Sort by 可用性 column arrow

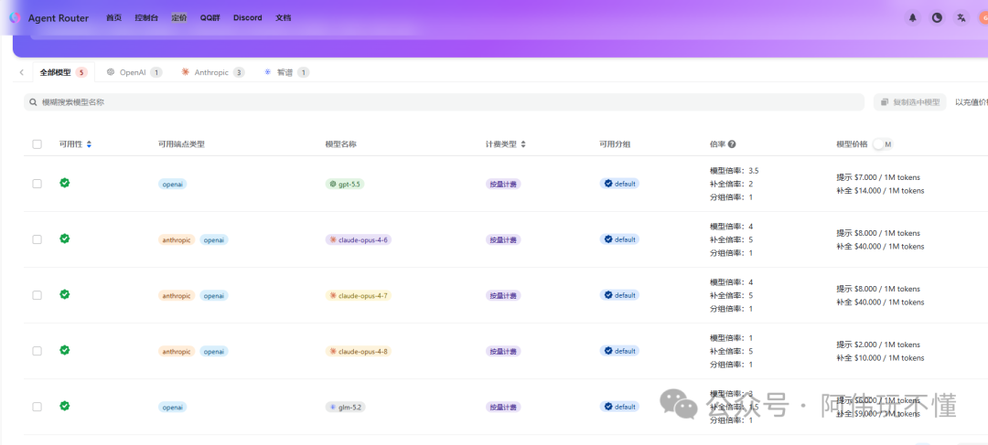[x=89, y=144]
